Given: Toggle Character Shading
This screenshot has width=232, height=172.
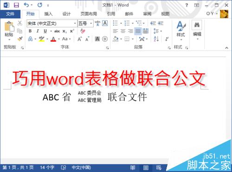Looking at the screenshot, I should pyautogui.click(x=97, y=39).
